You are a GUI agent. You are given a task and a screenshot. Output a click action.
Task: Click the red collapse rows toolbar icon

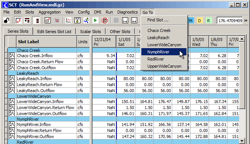(27, 20)
